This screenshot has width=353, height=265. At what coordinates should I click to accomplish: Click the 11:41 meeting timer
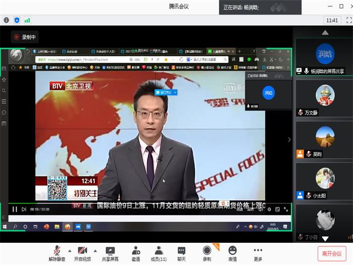[332, 21]
